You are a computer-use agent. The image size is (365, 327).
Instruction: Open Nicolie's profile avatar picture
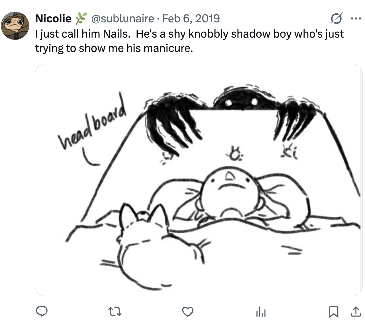coord(15,25)
